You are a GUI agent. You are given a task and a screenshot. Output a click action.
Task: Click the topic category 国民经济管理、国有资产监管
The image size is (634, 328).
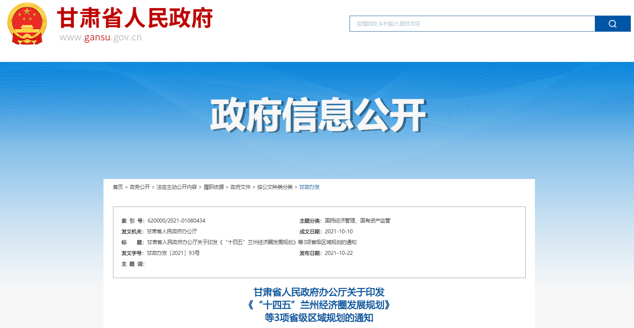point(358,221)
